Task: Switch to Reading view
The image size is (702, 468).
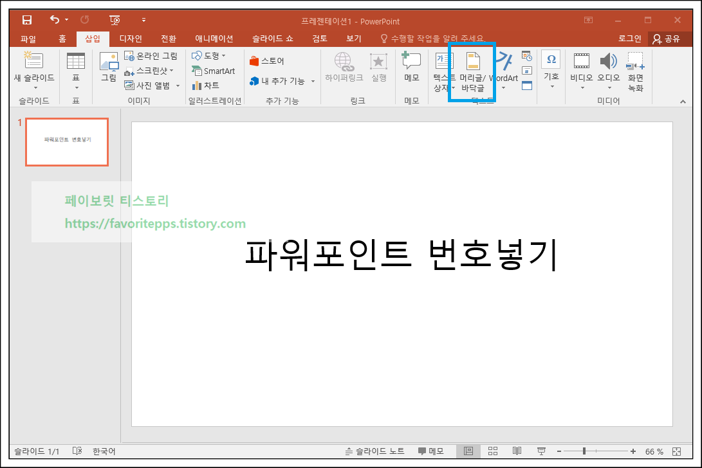Action: coord(517,451)
